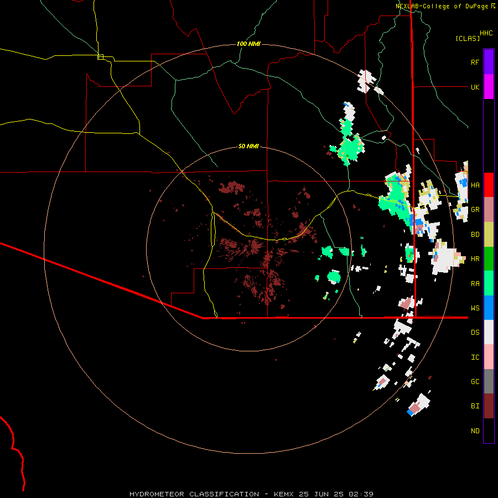Click the WS blue color swatch

[x=489, y=308]
